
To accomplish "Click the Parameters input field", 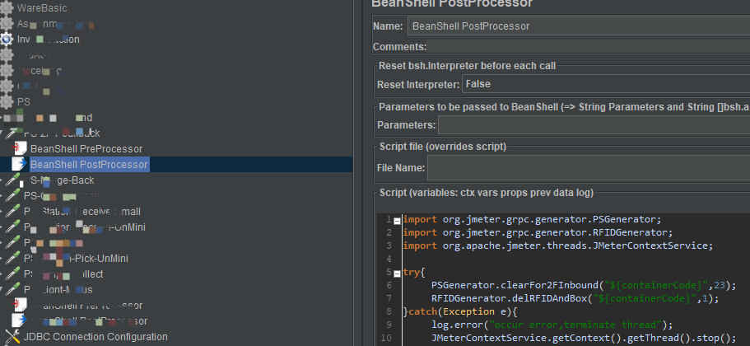I will pyautogui.click(x=594, y=125).
